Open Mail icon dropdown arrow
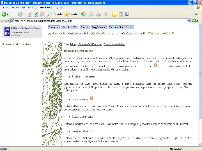202x151 pixels. point(94,14)
